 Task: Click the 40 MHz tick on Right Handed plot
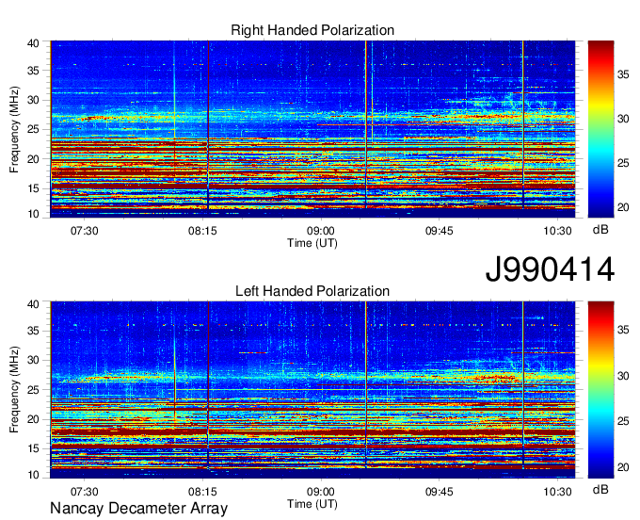[x=33, y=43]
